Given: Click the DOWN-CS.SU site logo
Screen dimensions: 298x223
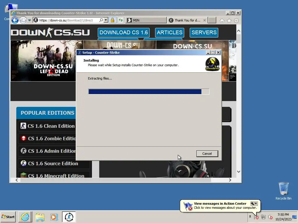Looking at the screenshot, I should [x=50, y=33].
